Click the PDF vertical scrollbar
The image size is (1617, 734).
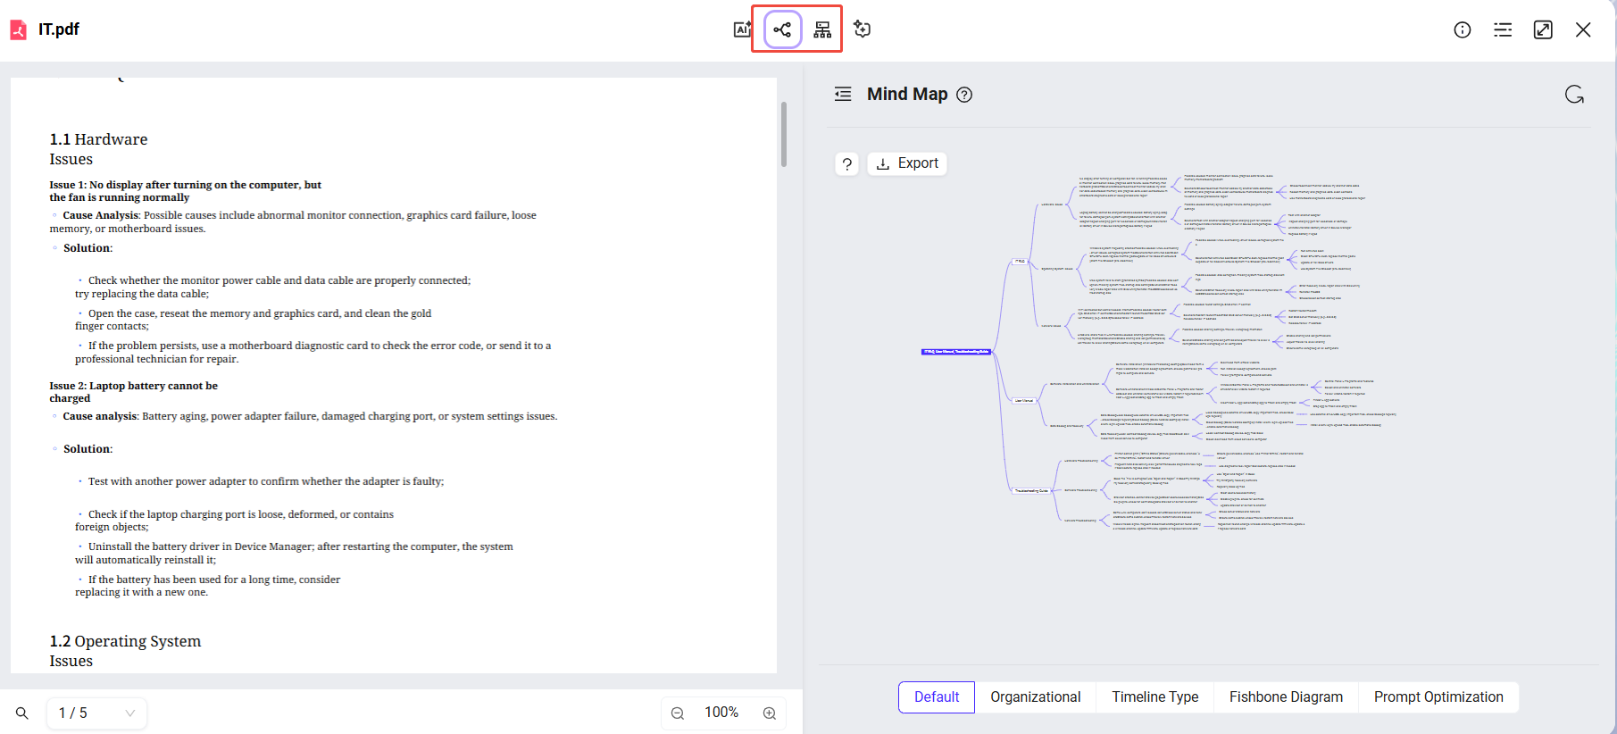(784, 134)
